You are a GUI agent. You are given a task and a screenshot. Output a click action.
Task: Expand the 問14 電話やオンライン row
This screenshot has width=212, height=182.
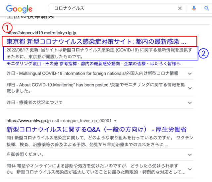point(100,169)
